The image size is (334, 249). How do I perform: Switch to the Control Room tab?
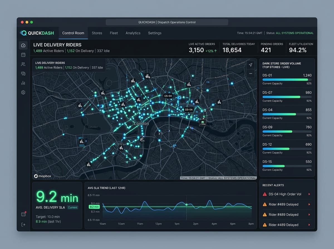(x=73, y=33)
